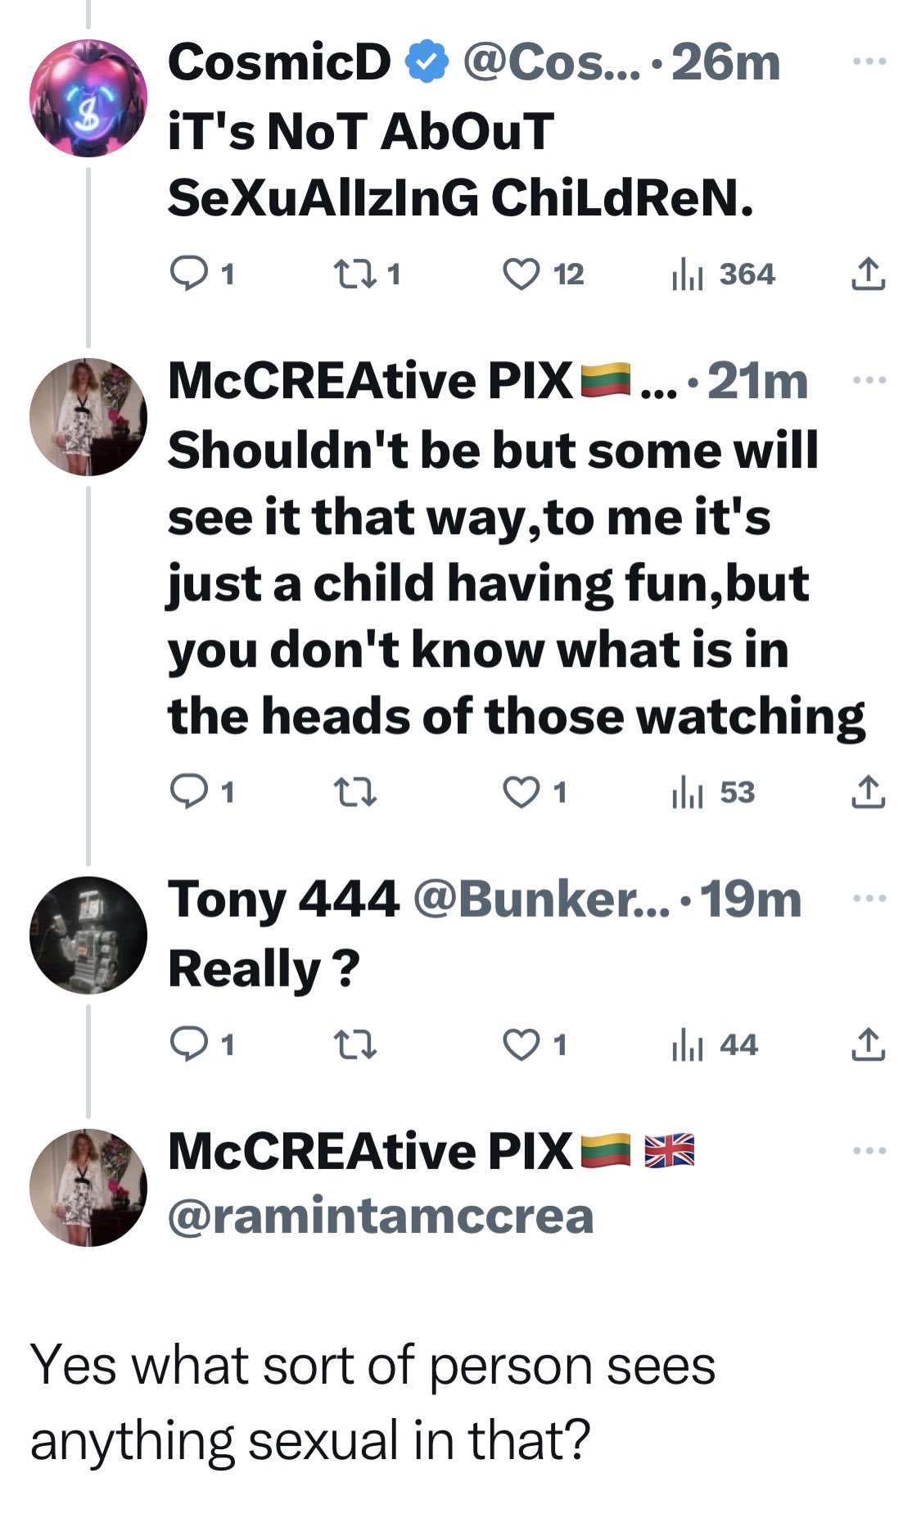Open the @ramintamccrea profile handle
921x1532 pixels.
tap(381, 1216)
